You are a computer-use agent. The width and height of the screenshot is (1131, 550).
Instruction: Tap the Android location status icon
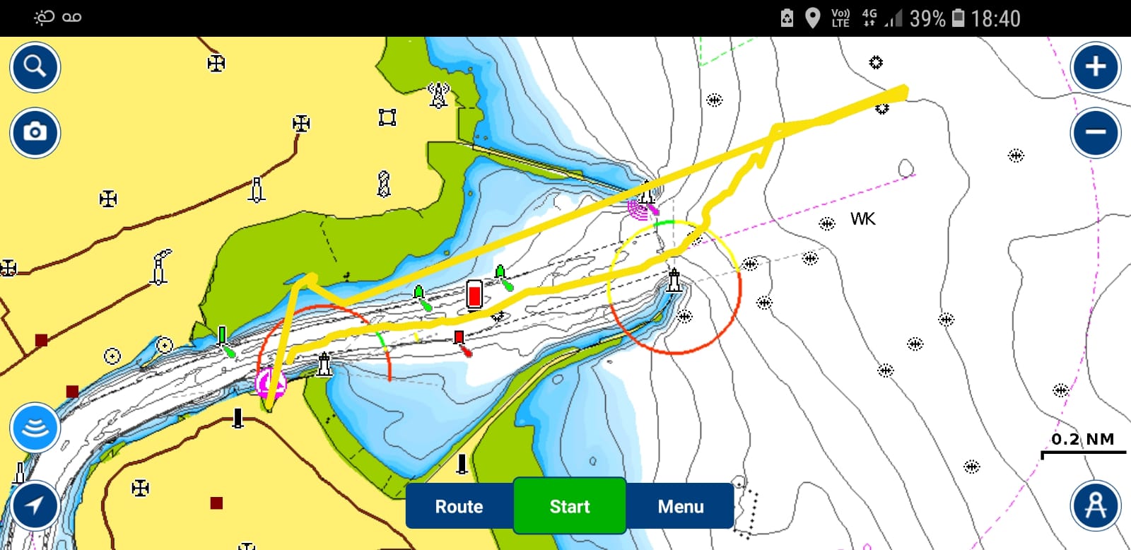point(813,18)
